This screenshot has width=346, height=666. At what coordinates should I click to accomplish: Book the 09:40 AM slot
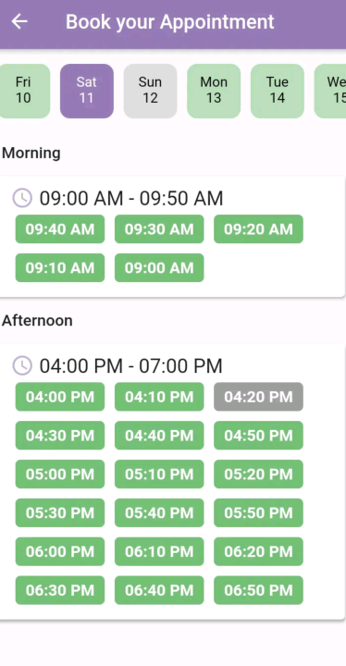tap(60, 229)
